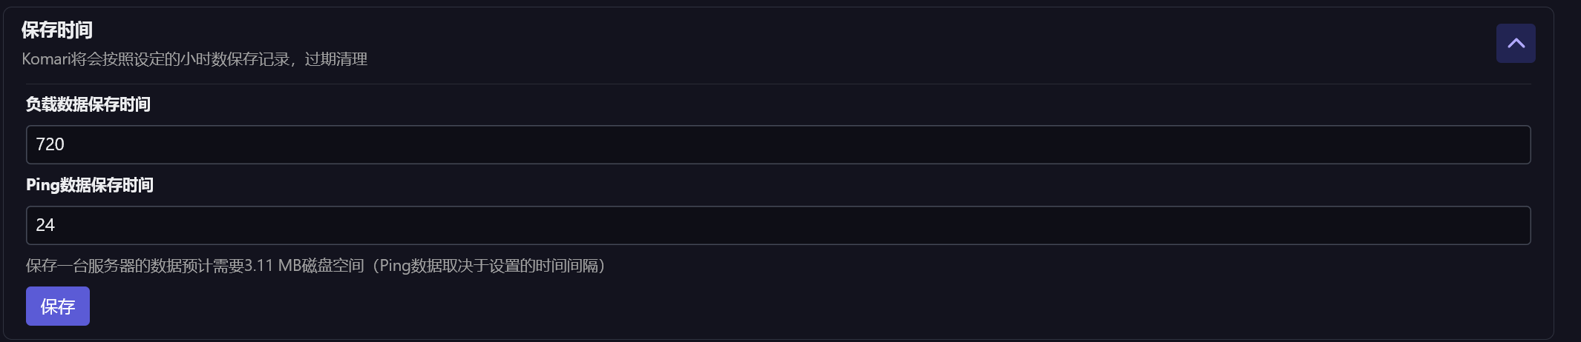
Task: Click the Ping数据保存时间 label
Action: tap(90, 185)
